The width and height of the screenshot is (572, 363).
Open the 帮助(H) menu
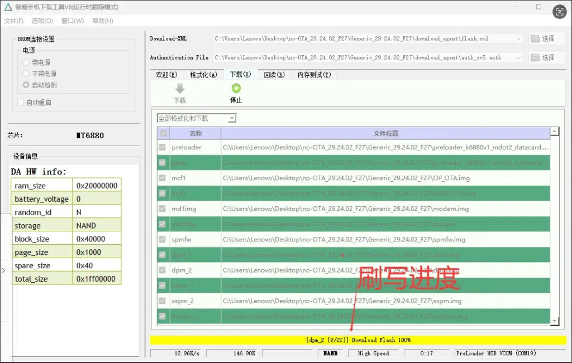click(103, 21)
